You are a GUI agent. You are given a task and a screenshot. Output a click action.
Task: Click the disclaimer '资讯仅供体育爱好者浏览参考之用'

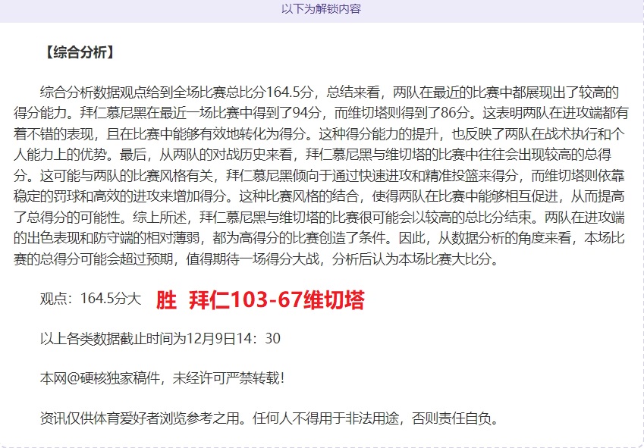pyautogui.click(x=269, y=418)
